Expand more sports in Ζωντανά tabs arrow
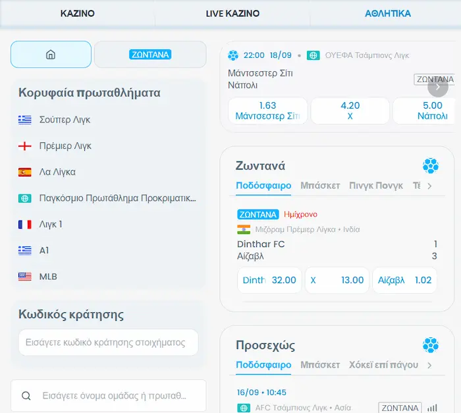This screenshot has height=413, width=461. point(429,186)
